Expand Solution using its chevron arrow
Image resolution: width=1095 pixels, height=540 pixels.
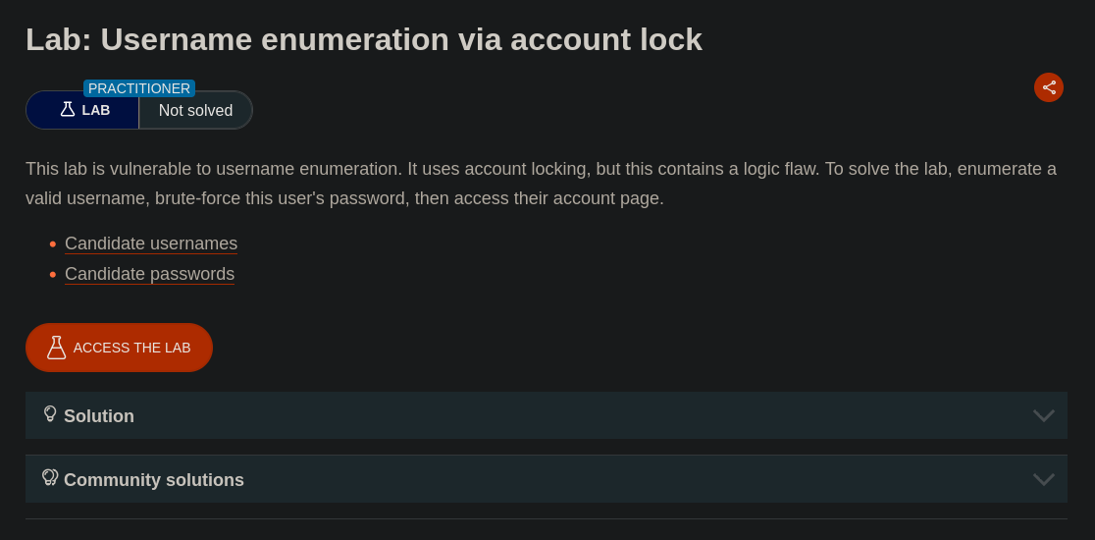[1043, 415]
